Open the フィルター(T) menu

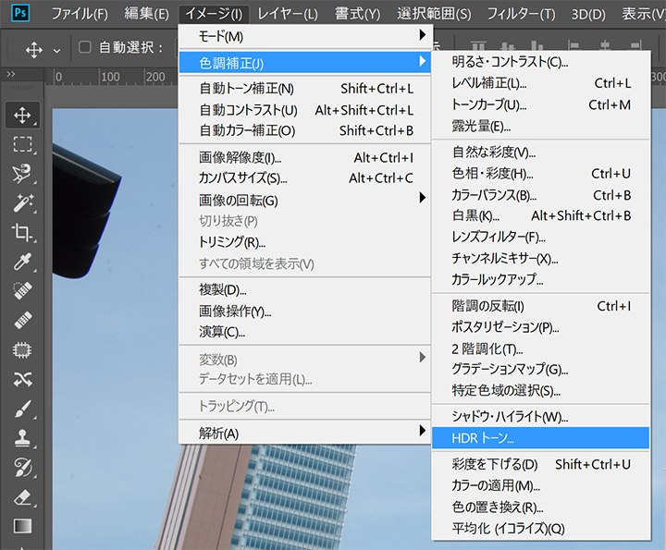coord(521,14)
